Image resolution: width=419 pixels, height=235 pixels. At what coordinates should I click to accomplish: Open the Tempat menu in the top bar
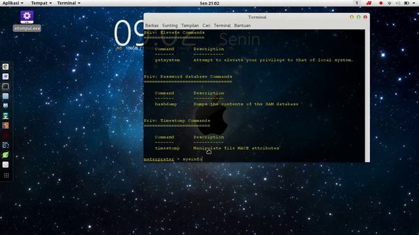pos(41,3)
